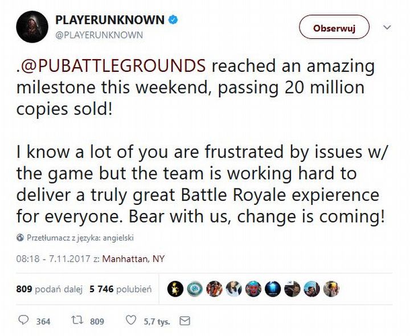410x336 pixels.
Task: Open the @PUBATTLEGROUNDS mention link
Action: click(x=113, y=67)
